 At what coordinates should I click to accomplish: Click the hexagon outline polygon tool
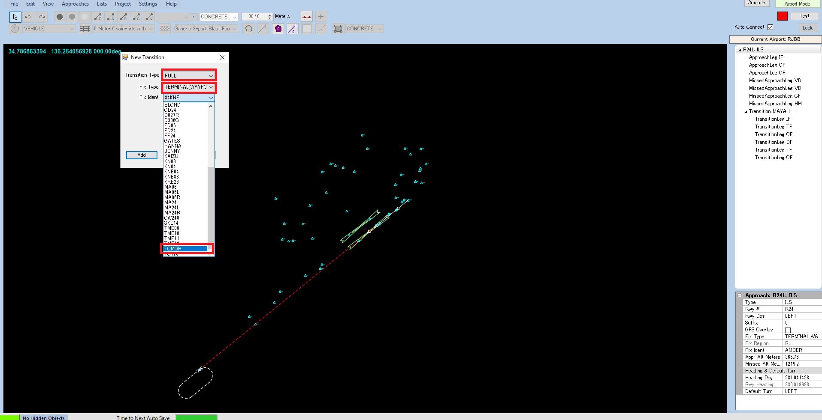[x=248, y=29]
